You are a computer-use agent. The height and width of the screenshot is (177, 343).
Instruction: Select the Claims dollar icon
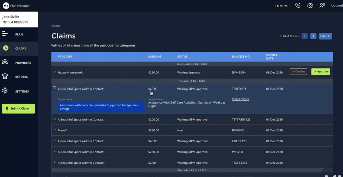(x=6, y=48)
